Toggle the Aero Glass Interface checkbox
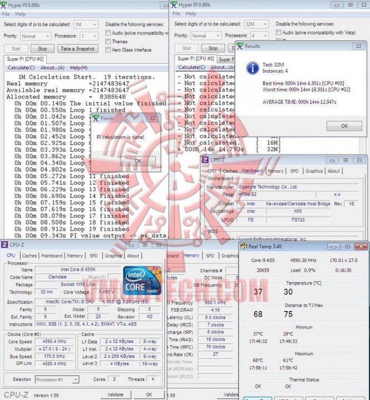Screen dimensions: 370x400 (x=108, y=50)
